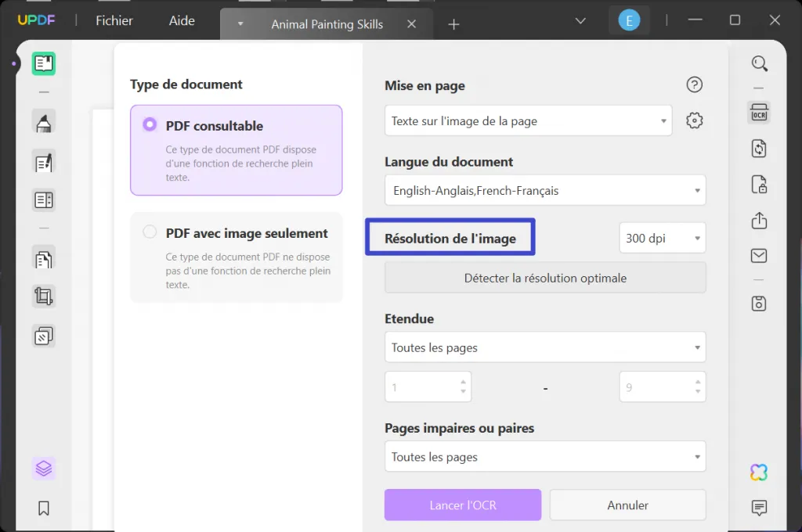This screenshot has width=802, height=532.
Task: Select the PDF consultable radio option
Action: [x=150, y=125]
